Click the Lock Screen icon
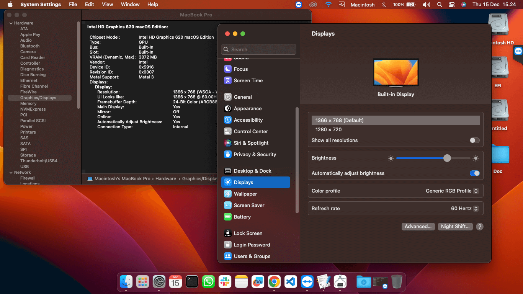 tap(228, 233)
